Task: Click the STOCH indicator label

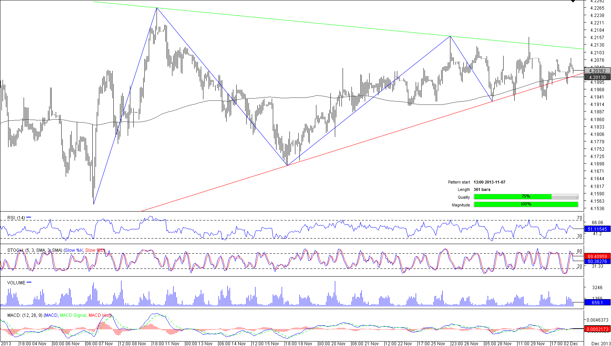Action: click(x=16, y=250)
